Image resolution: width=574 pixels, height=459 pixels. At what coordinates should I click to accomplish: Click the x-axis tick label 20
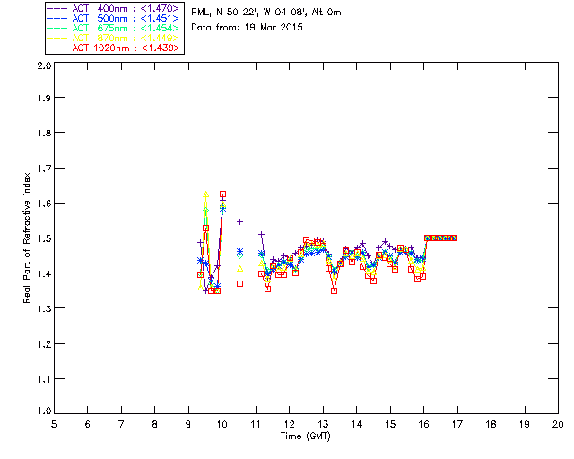pyautogui.click(x=558, y=424)
